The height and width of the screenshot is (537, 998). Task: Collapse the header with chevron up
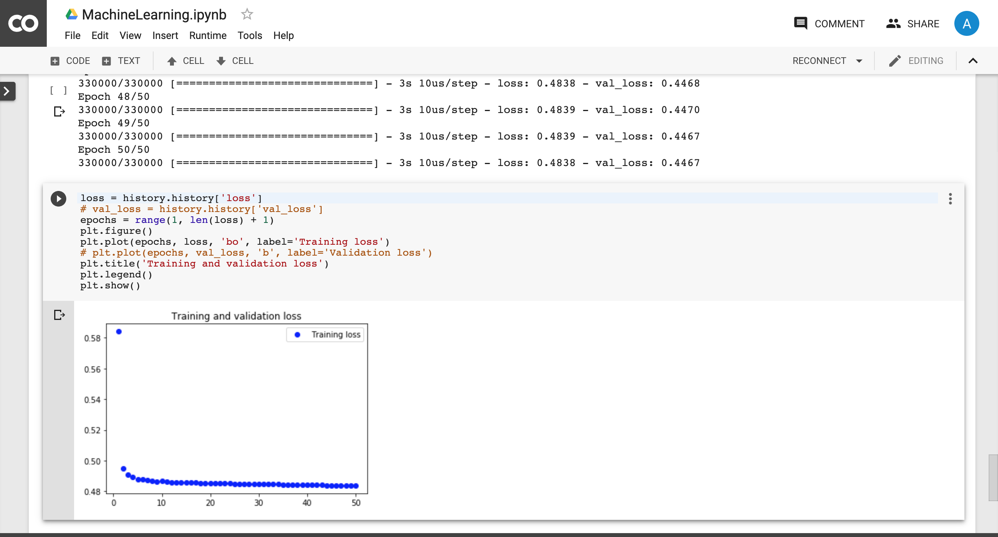pos(973,61)
